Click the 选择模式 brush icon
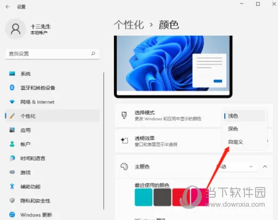 coord(124,115)
